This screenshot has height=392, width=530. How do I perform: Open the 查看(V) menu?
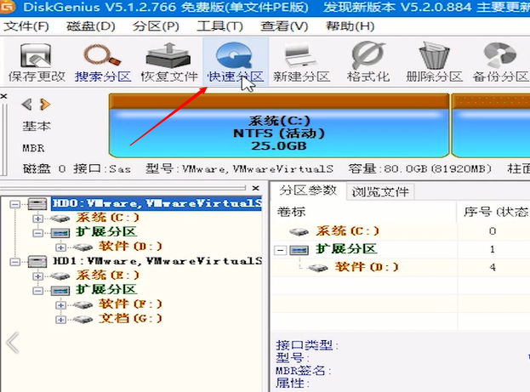(284, 26)
